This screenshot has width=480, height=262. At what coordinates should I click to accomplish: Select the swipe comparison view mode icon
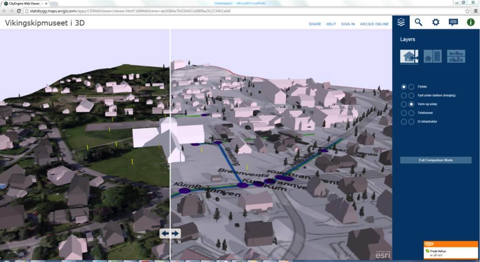click(x=409, y=56)
